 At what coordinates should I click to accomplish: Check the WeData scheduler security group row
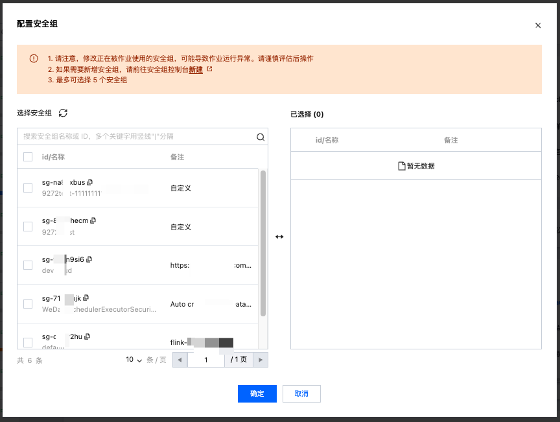(28, 304)
